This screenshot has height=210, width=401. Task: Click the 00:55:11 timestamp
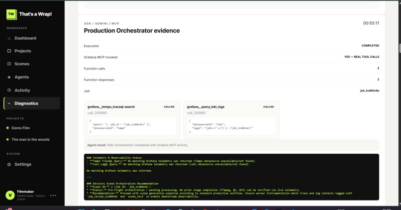point(371,23)
